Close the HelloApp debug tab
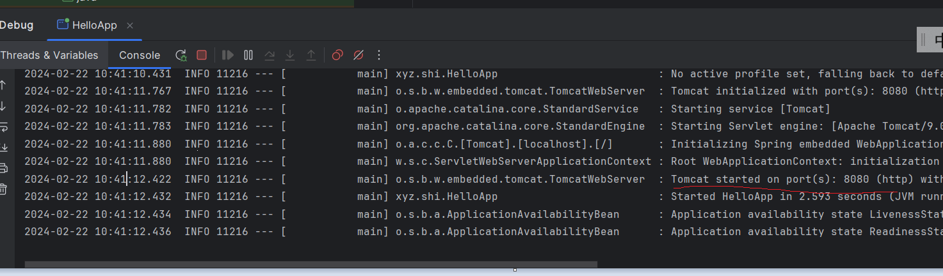The height and width of the screenshot is (276, 943). (x=130, y=26)
